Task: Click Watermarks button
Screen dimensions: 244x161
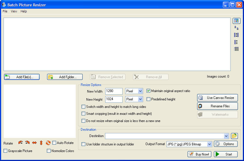Action: (217, 115)
